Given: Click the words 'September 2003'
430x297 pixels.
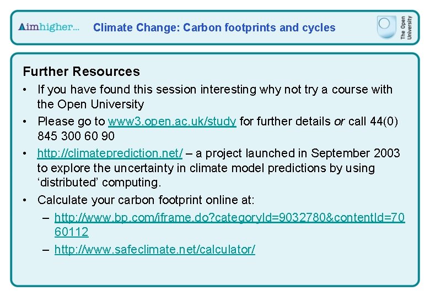Looking at the screenshot, I should 356,153.
